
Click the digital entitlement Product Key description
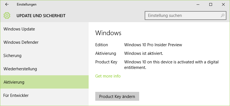tap(171, 65)
